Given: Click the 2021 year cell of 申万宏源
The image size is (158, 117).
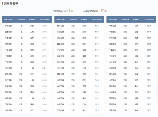Looking at the screenshot, I should tap(44, 68).
